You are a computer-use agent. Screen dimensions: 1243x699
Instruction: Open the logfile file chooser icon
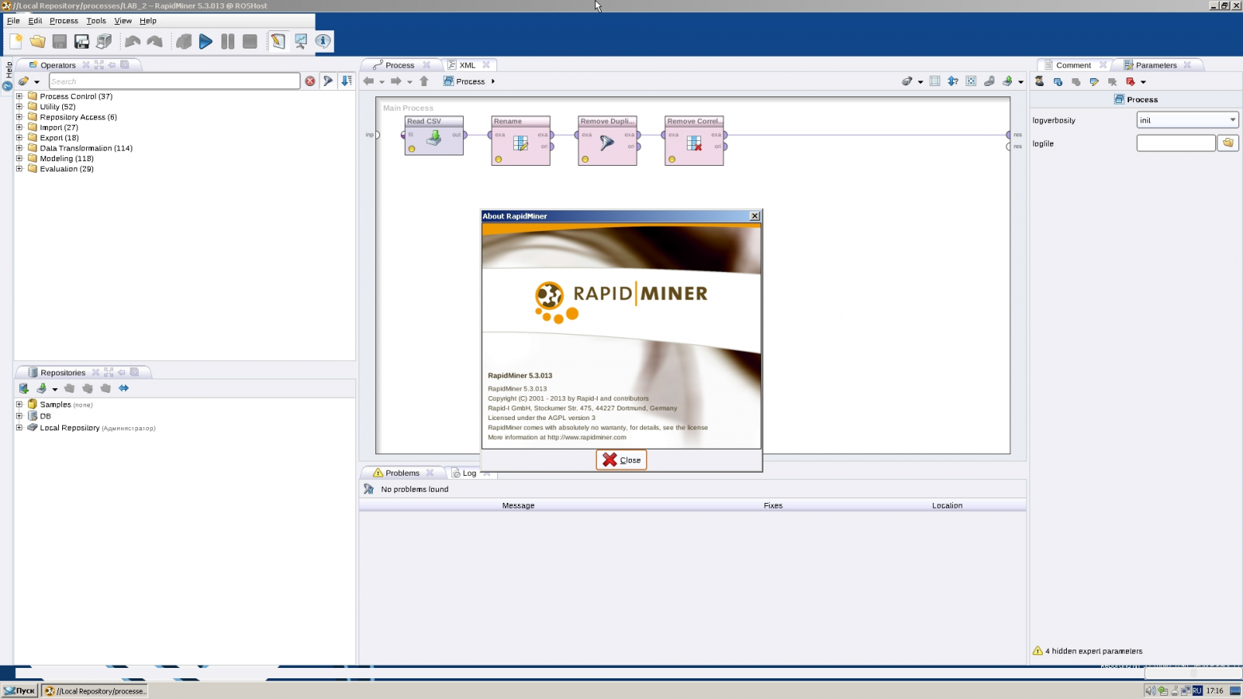(1228, 143)
